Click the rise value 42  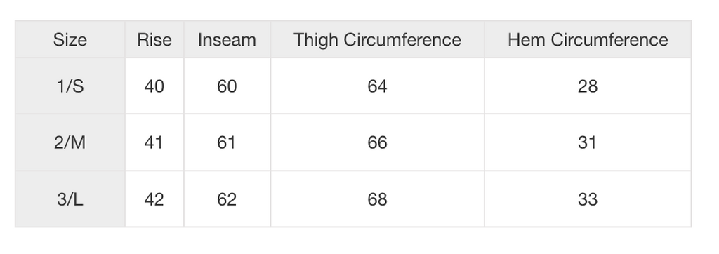click(154, 199)
